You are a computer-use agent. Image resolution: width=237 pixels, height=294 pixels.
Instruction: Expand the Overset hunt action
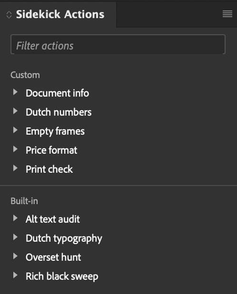click(x=15, y=256)
